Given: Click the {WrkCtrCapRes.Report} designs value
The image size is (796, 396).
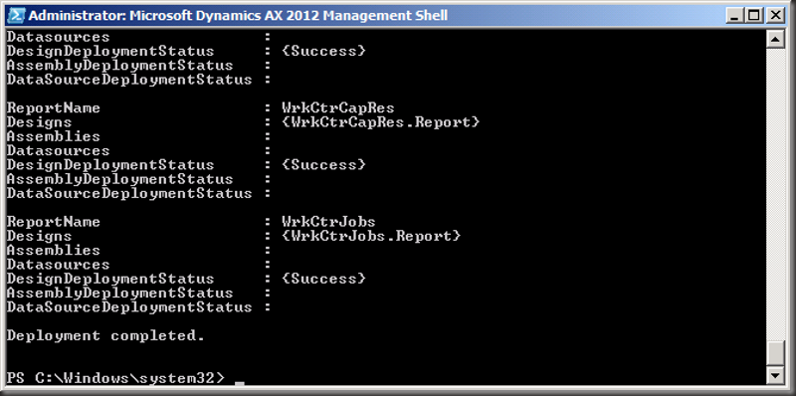Looking at the screenshot, I should (380, 122).
